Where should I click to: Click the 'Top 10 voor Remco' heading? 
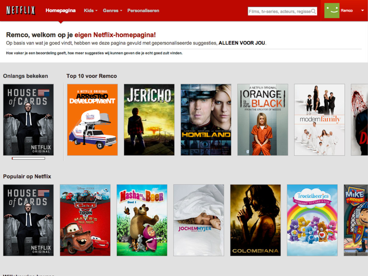point(92,76)
